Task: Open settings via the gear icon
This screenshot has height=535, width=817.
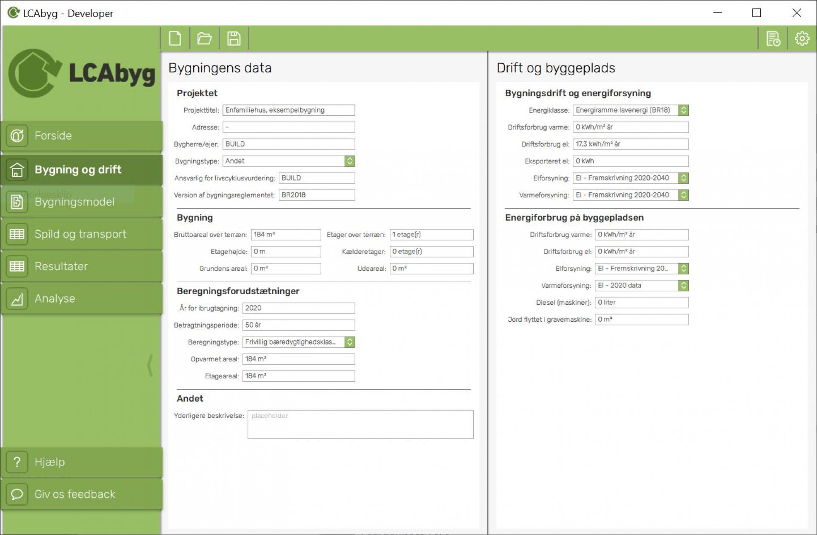Action: pyautogui.click(x=802, y=39)
